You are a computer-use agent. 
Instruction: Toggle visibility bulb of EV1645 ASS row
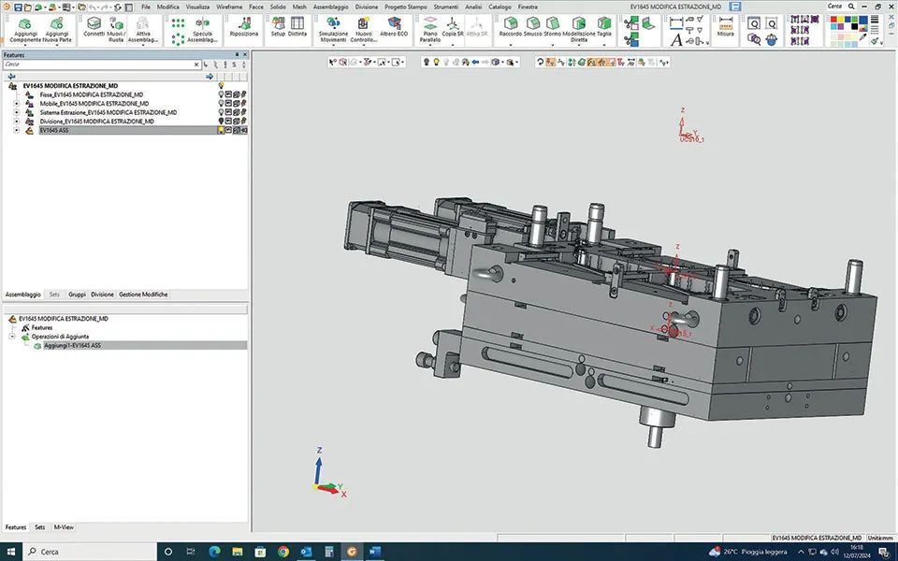pos(222,131)
